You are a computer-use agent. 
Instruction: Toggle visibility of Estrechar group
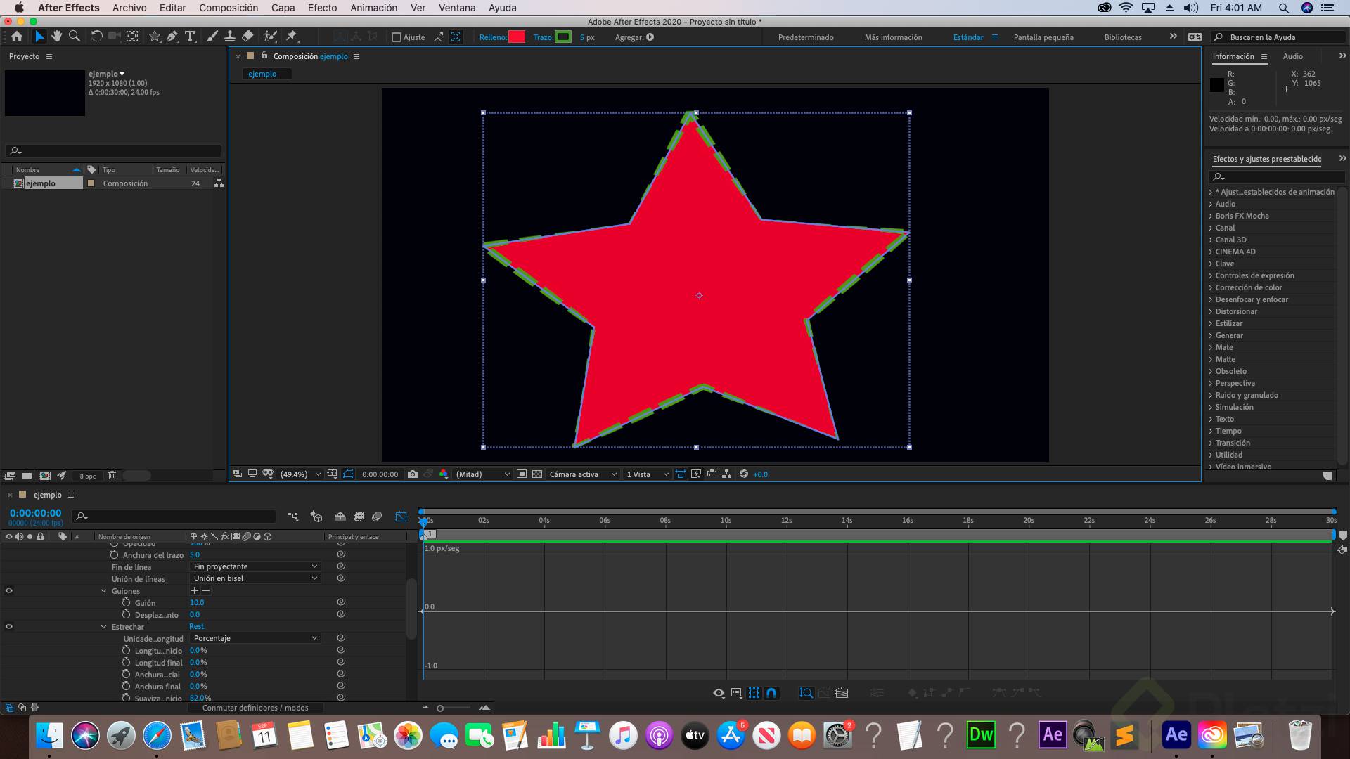pos(9,627)
